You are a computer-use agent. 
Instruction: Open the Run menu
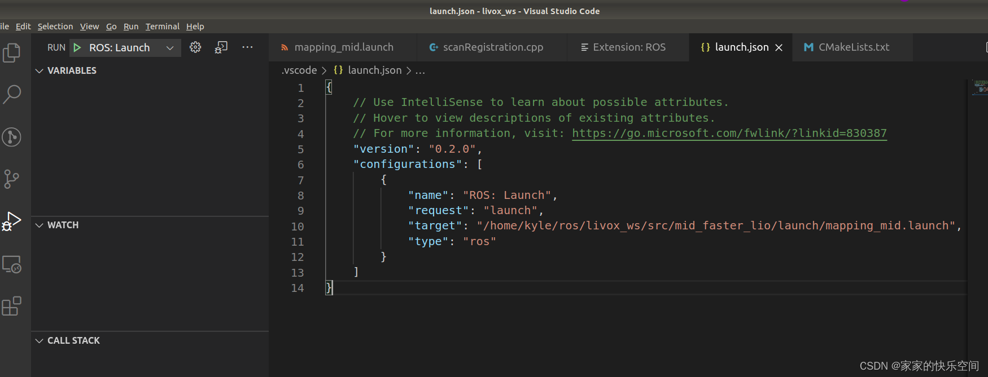pos(131,26)
